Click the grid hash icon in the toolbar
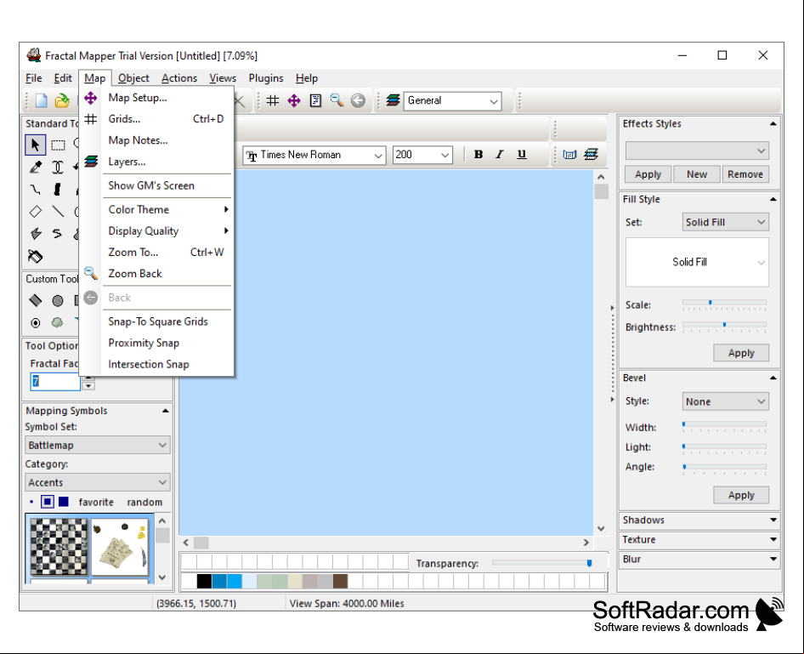The height and width of the screenshot is (654, 804). coord(273,100)
